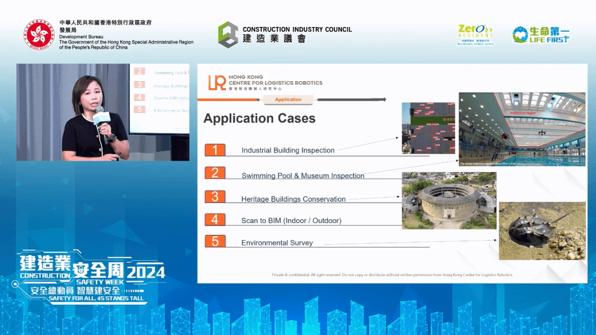Screen dimensions: 596x335
Task: Open the swimming pool inspection photo
Action: (x=522, y=129)
